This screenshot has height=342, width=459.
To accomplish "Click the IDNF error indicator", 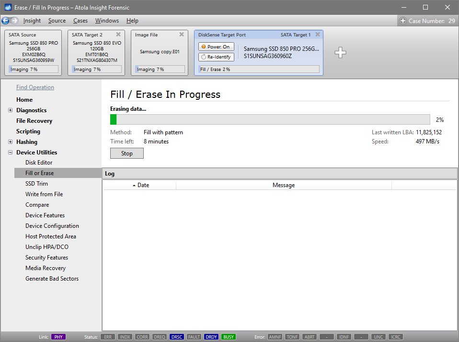I will [344, 337].
